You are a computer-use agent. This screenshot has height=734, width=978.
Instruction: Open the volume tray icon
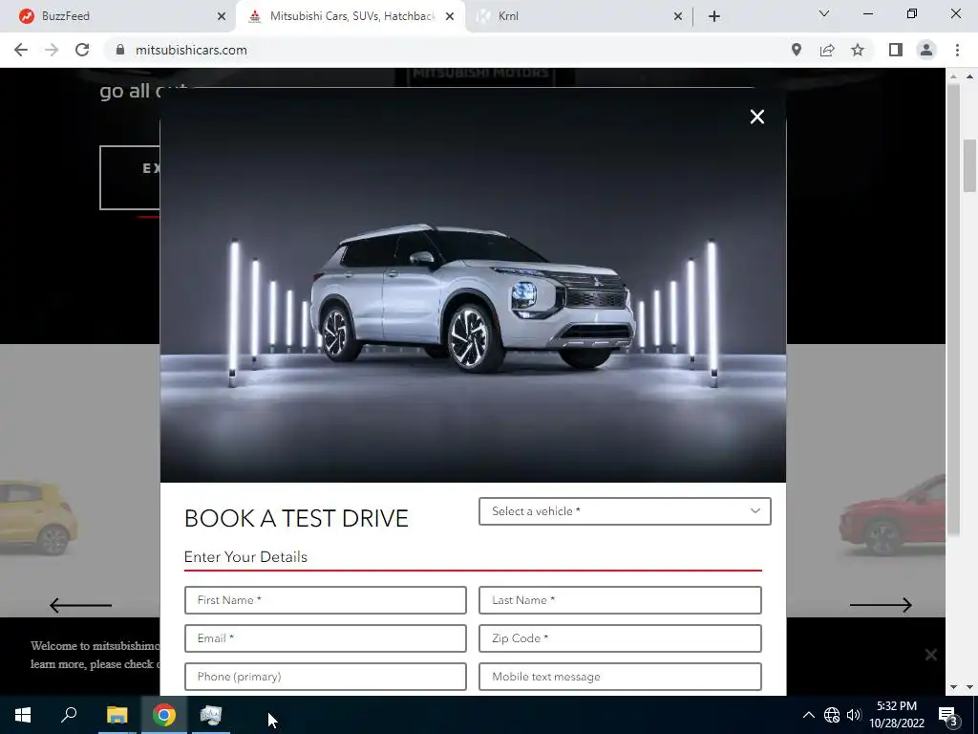click(854, 715)
